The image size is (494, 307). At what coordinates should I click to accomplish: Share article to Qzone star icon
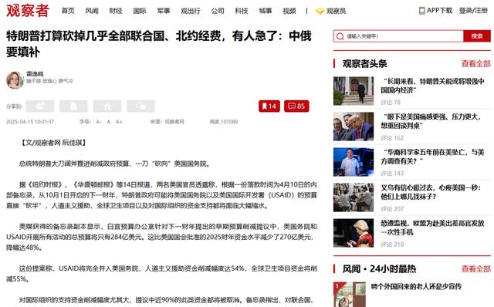pos(107,106)
